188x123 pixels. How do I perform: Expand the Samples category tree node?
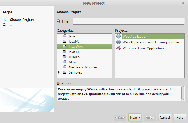click(59, 72)
